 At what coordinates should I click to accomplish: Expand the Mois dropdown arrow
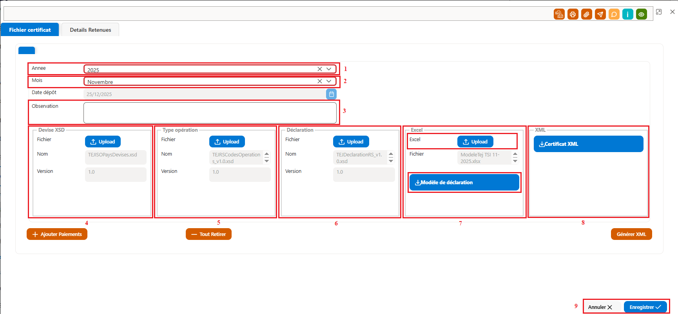329,81
